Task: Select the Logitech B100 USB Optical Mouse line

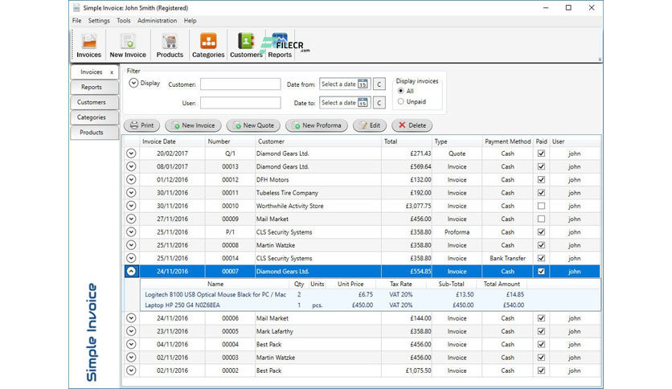Action: pos(371,294)
